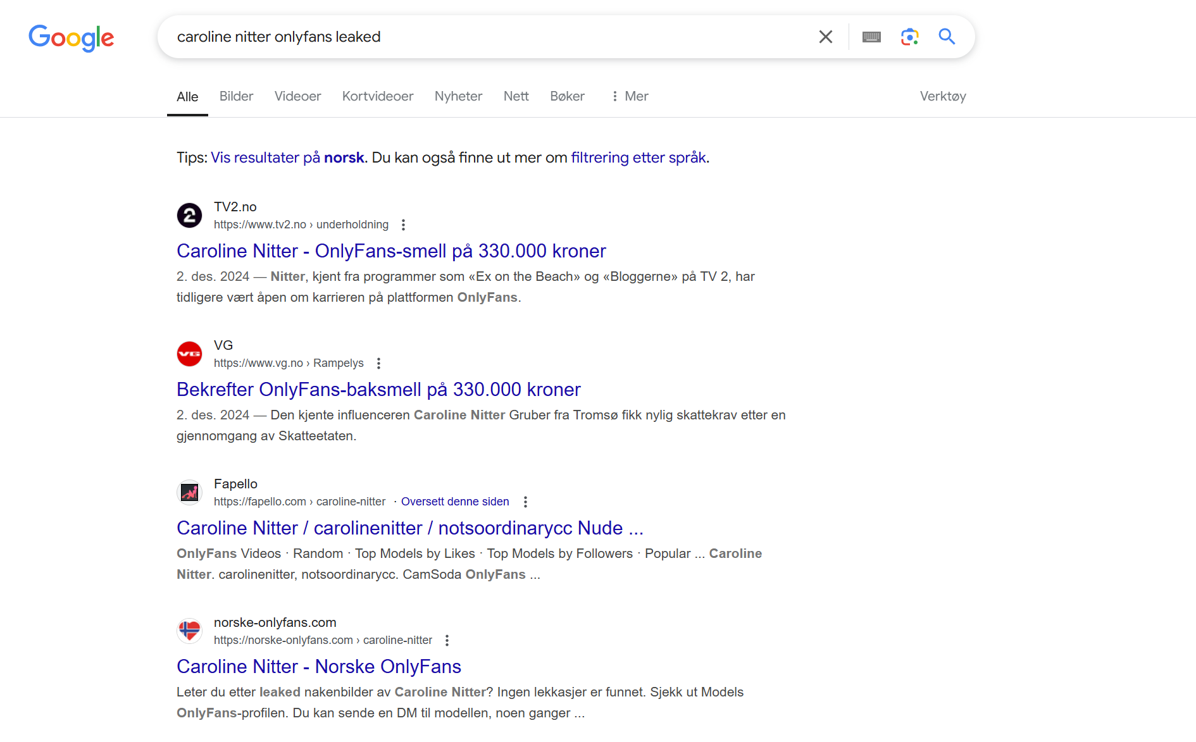Go to the Google logo homepage

pyautogui.click(x=72, y=38)
